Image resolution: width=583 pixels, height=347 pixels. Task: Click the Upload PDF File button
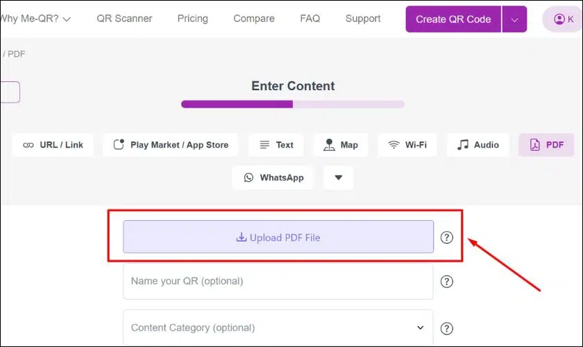(x=278, y=237)
